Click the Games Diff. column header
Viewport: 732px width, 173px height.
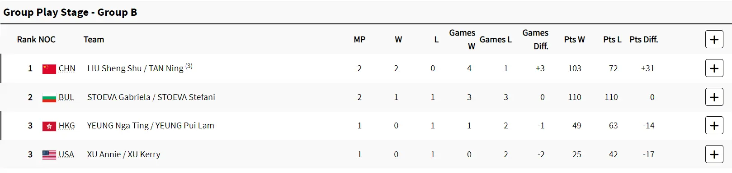coord(535,40)
